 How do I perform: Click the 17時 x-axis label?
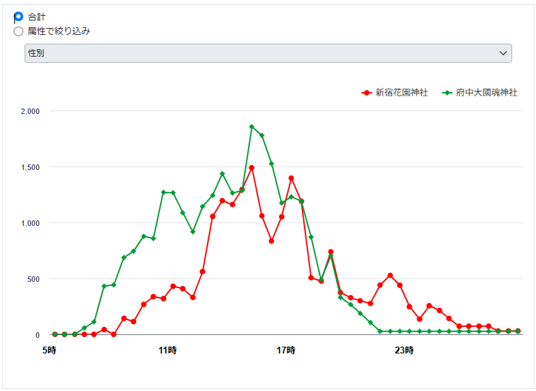click(286, 351)
